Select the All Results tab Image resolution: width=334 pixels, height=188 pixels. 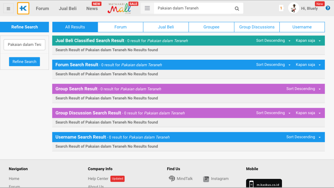(75, 27)
